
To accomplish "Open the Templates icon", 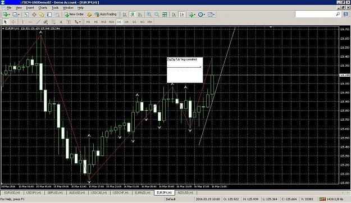I will tap(210, 15).
